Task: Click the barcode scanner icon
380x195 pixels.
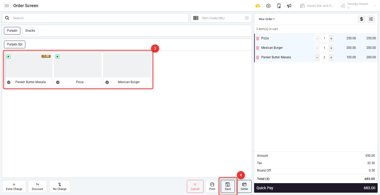Action: coord(196,18)
